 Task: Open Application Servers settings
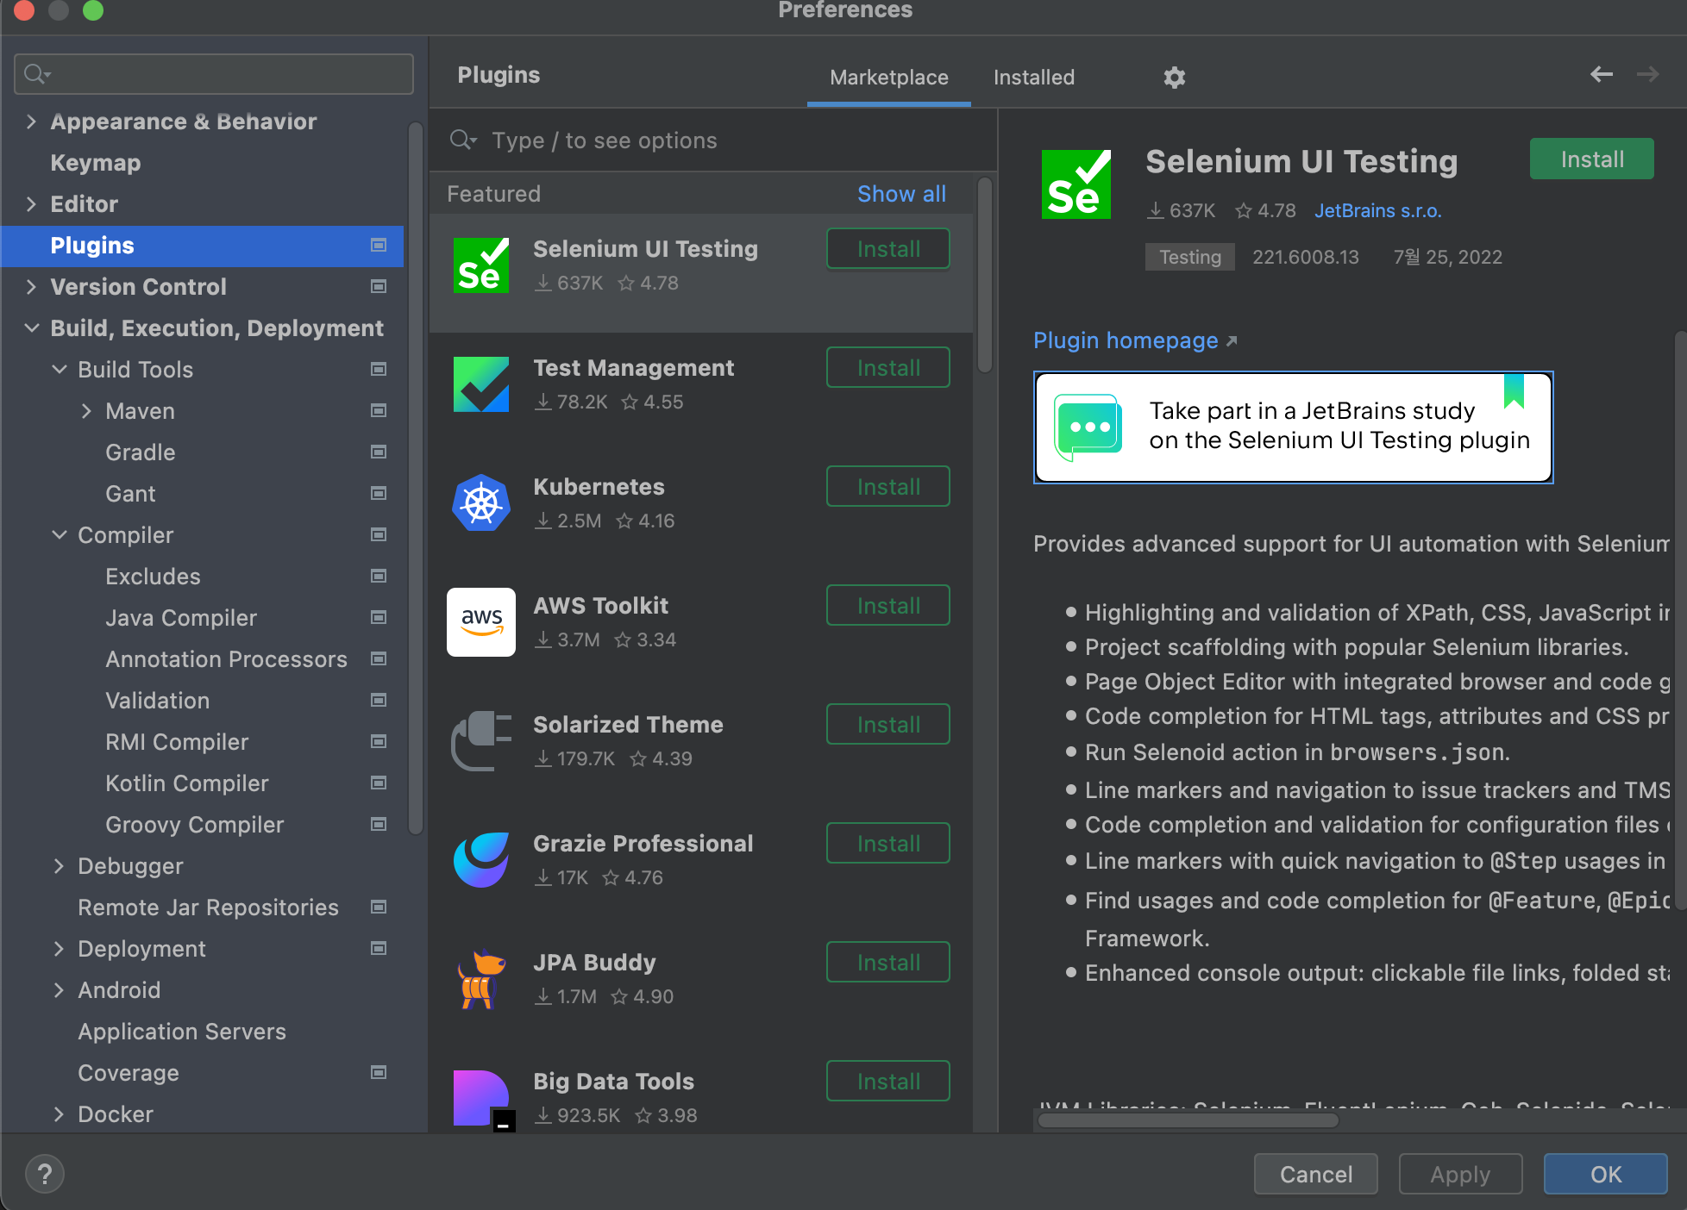181,1032
